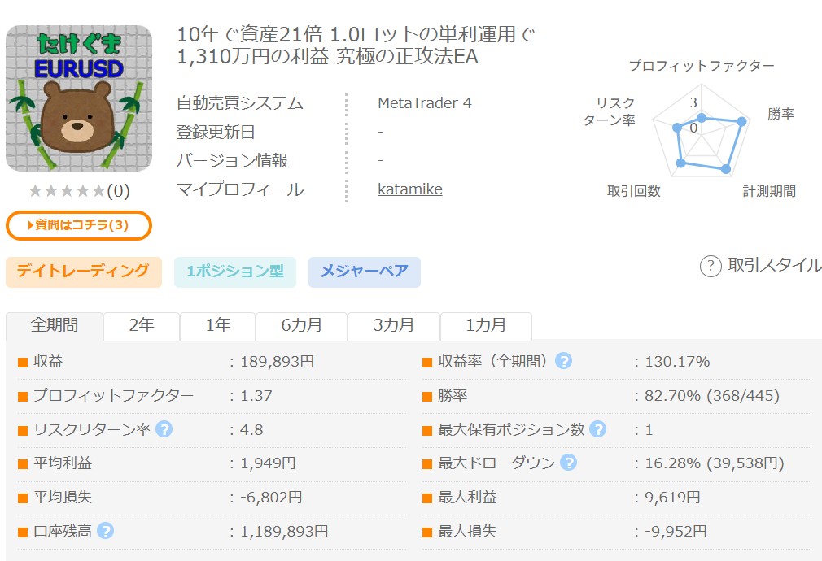The height and width of the screenshot is (561, 822).
Task: Switch to the 1年 tab
Action: pyautogui.click(x=217, y=326)
